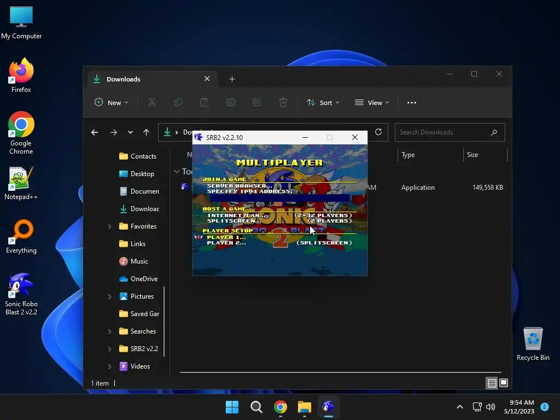
Task: Open the volume speaker tray icon
Action: (491, 407)
